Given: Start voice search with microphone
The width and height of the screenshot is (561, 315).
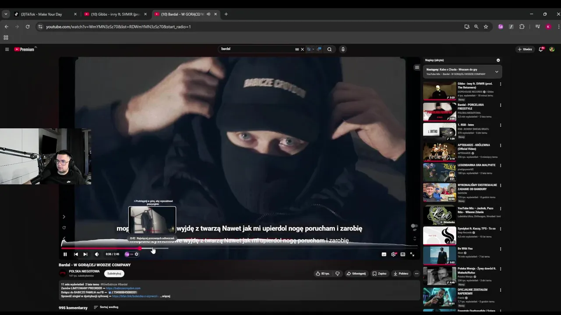Looking at the screenshot, I should pos(343,49).
